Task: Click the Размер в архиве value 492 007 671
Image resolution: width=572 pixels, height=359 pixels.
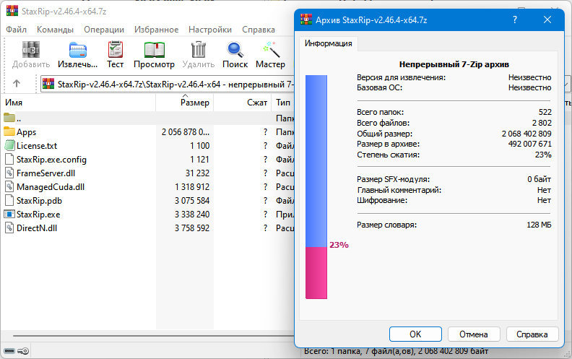Action: click(529, 144)
